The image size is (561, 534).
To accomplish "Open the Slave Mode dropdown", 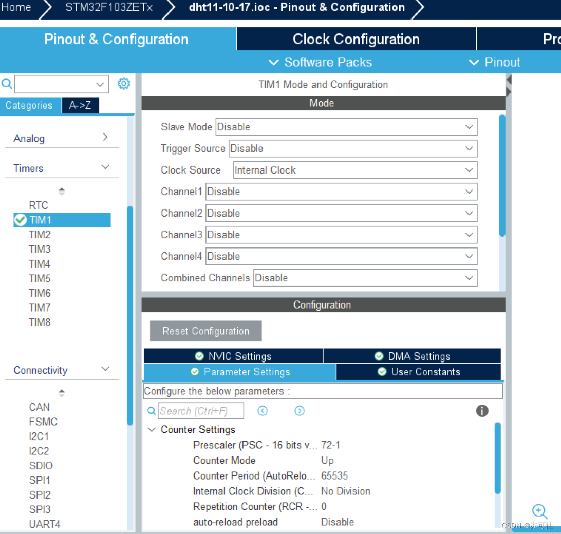I will (x=346, y=127).
